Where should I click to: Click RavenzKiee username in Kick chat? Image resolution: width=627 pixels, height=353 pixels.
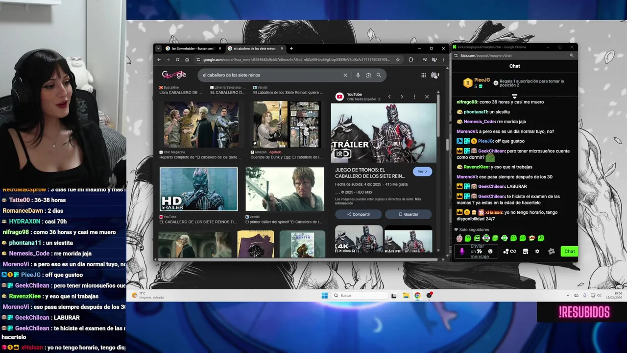pos(476,167)
